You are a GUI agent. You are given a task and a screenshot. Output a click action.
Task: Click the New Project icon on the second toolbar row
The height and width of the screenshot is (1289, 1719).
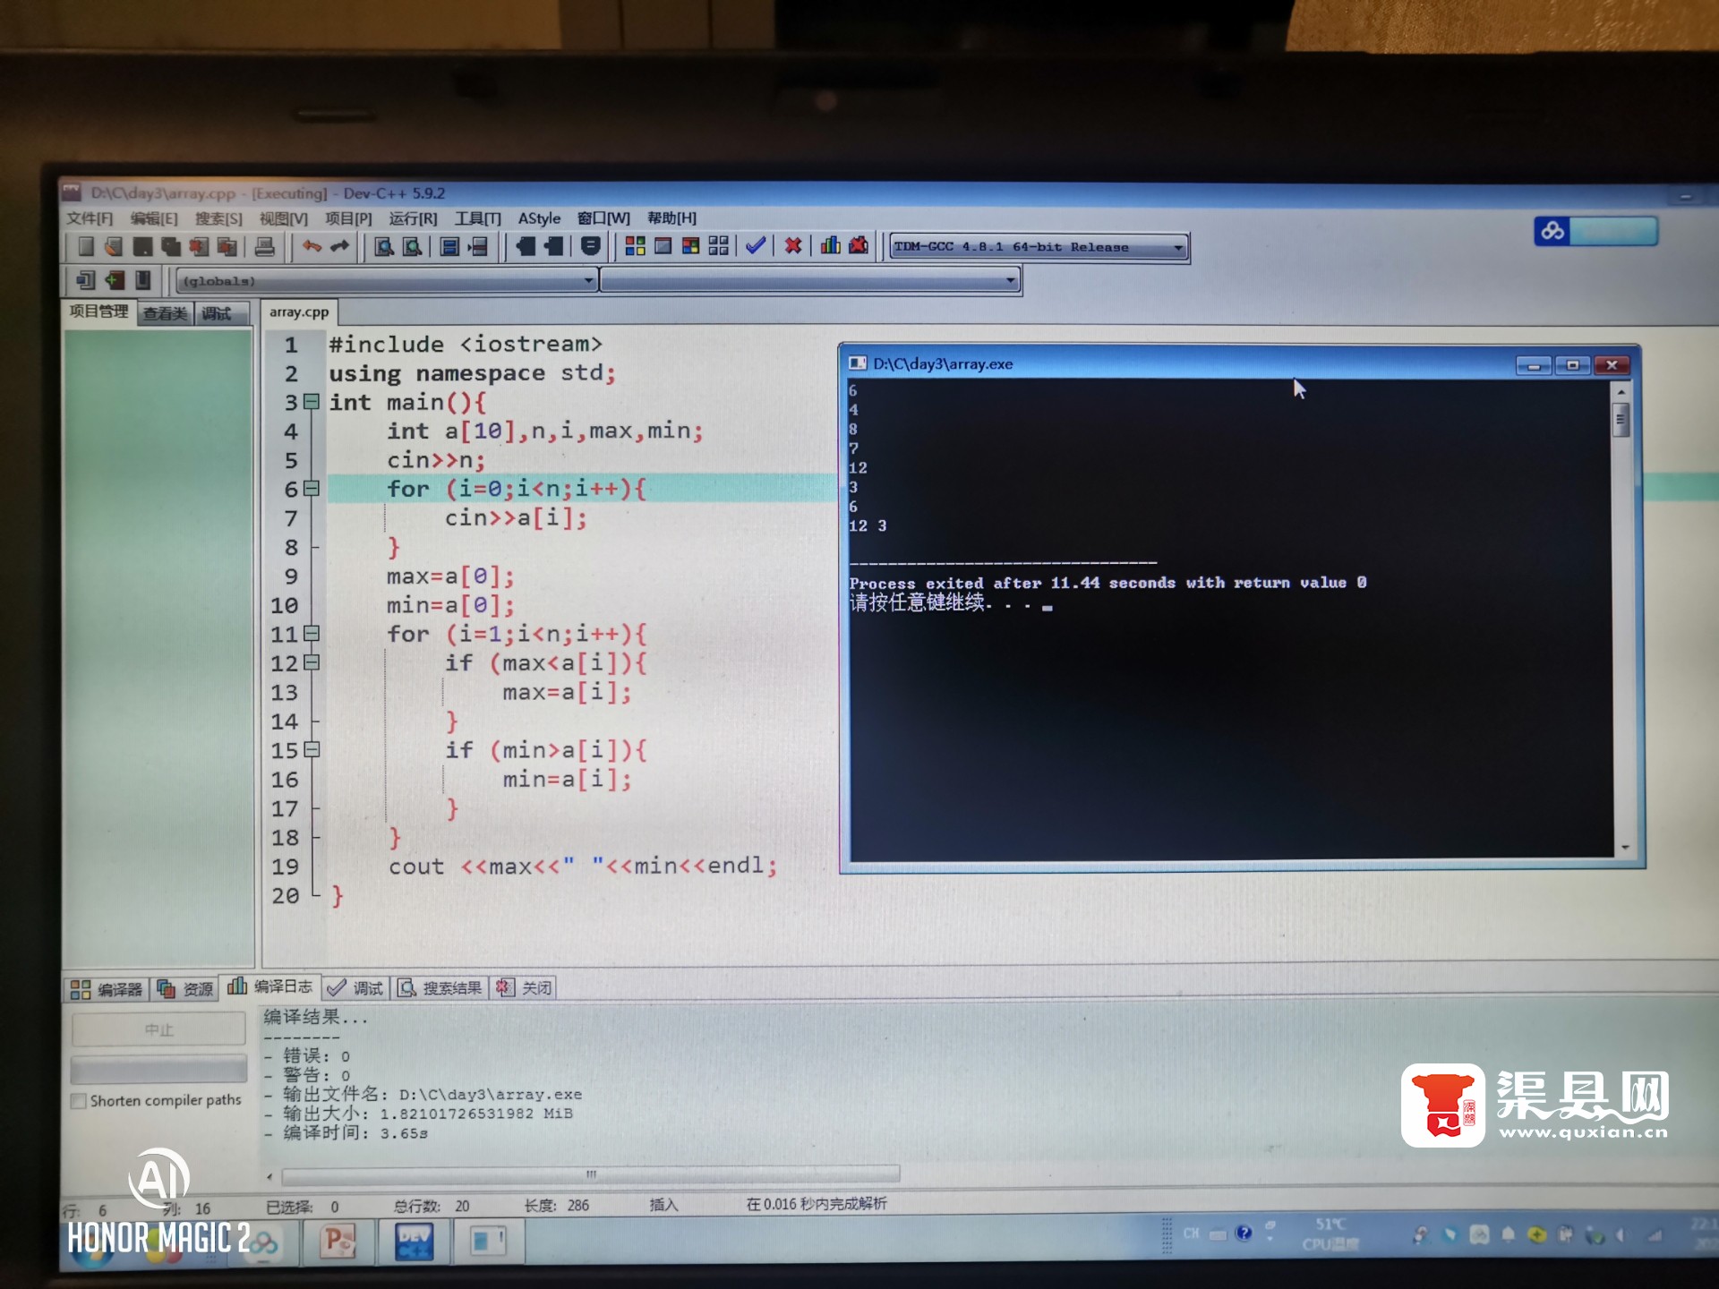85,280
